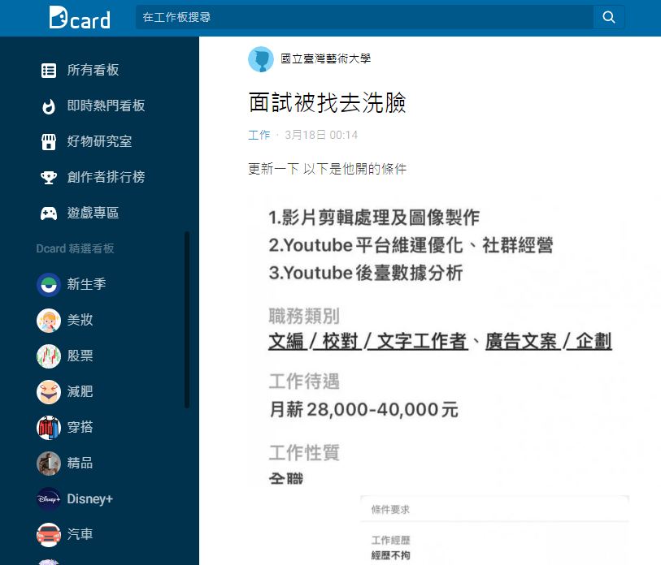Screen dimensions: 661x565
Task: Open the 美妝 board
Action: (x=80, y=320)
